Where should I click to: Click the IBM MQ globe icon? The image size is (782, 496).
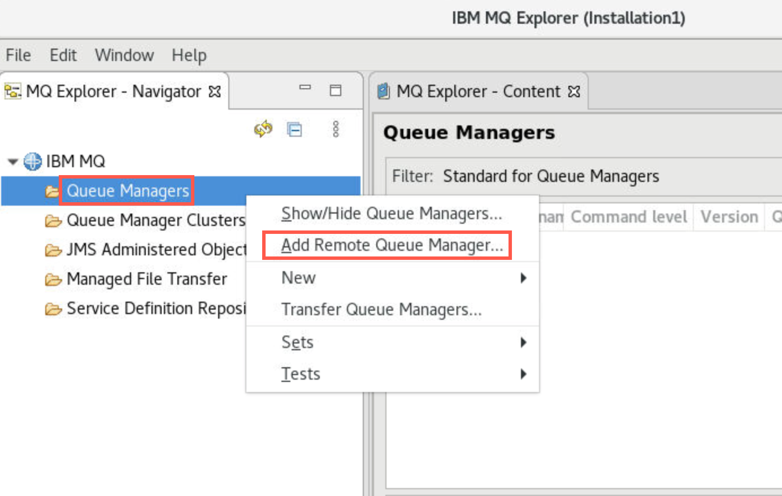(32, 162)
